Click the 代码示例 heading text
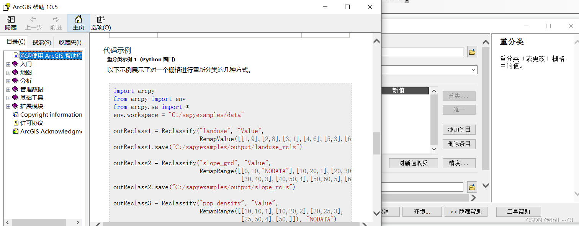 tap(117, 50)
